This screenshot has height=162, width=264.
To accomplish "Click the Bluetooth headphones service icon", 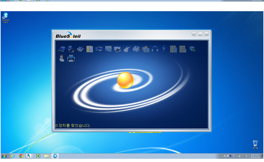I will click(x=155, y=49).
